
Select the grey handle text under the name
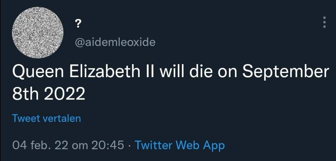pos(115,42)
